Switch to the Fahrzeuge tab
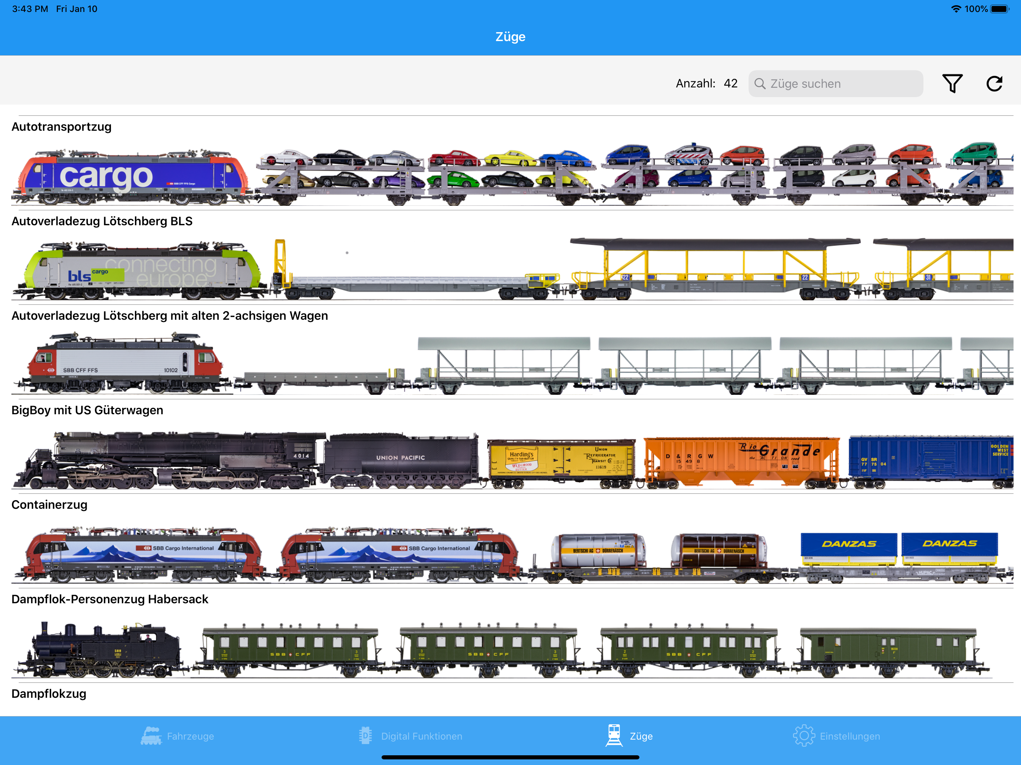 177,736
